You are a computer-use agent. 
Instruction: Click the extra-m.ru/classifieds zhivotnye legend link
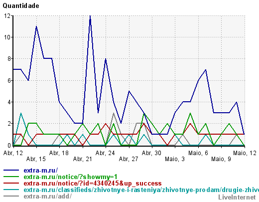click(x=141, y=190)
